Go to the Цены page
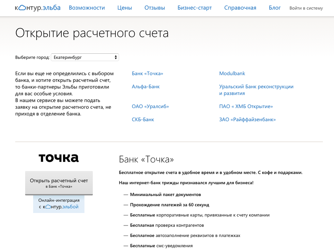 coord(125,8)
